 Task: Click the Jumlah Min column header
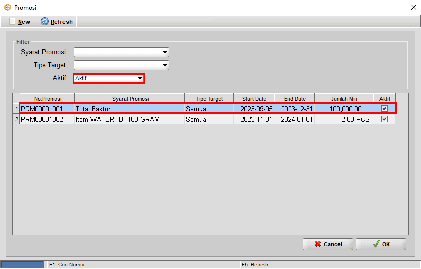click(x=344, y=99)
